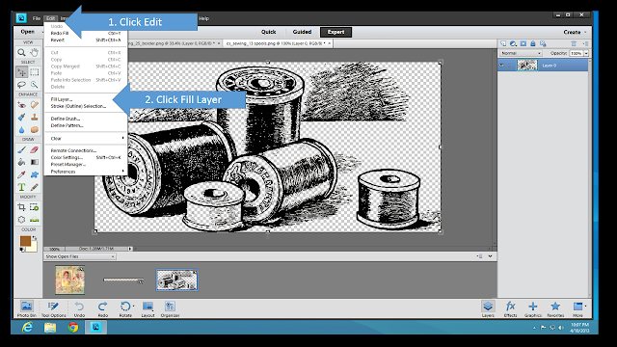Select the Color Picker eyedropper tool
Viewport: 617px width, 347px height.
pos(21,174)
